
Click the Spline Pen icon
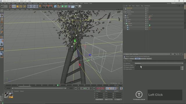tap(59, 6)
